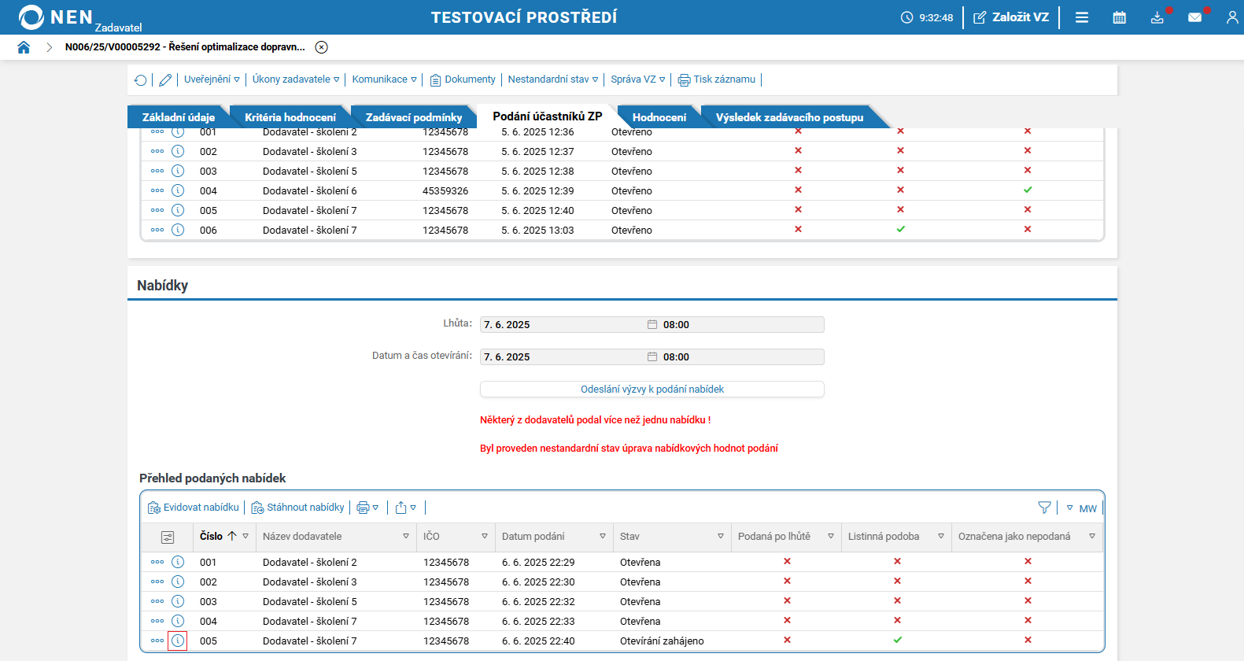Screen dimensions: 1244x661
Task: Click the Lhůta date field
Action: pos(563,325)
